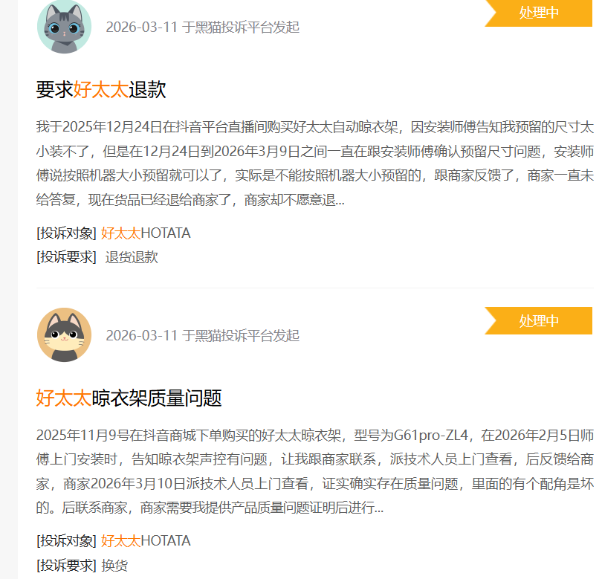Click the second [投诉要求] label
602x579 pixels.
click(x=66, y=566)
